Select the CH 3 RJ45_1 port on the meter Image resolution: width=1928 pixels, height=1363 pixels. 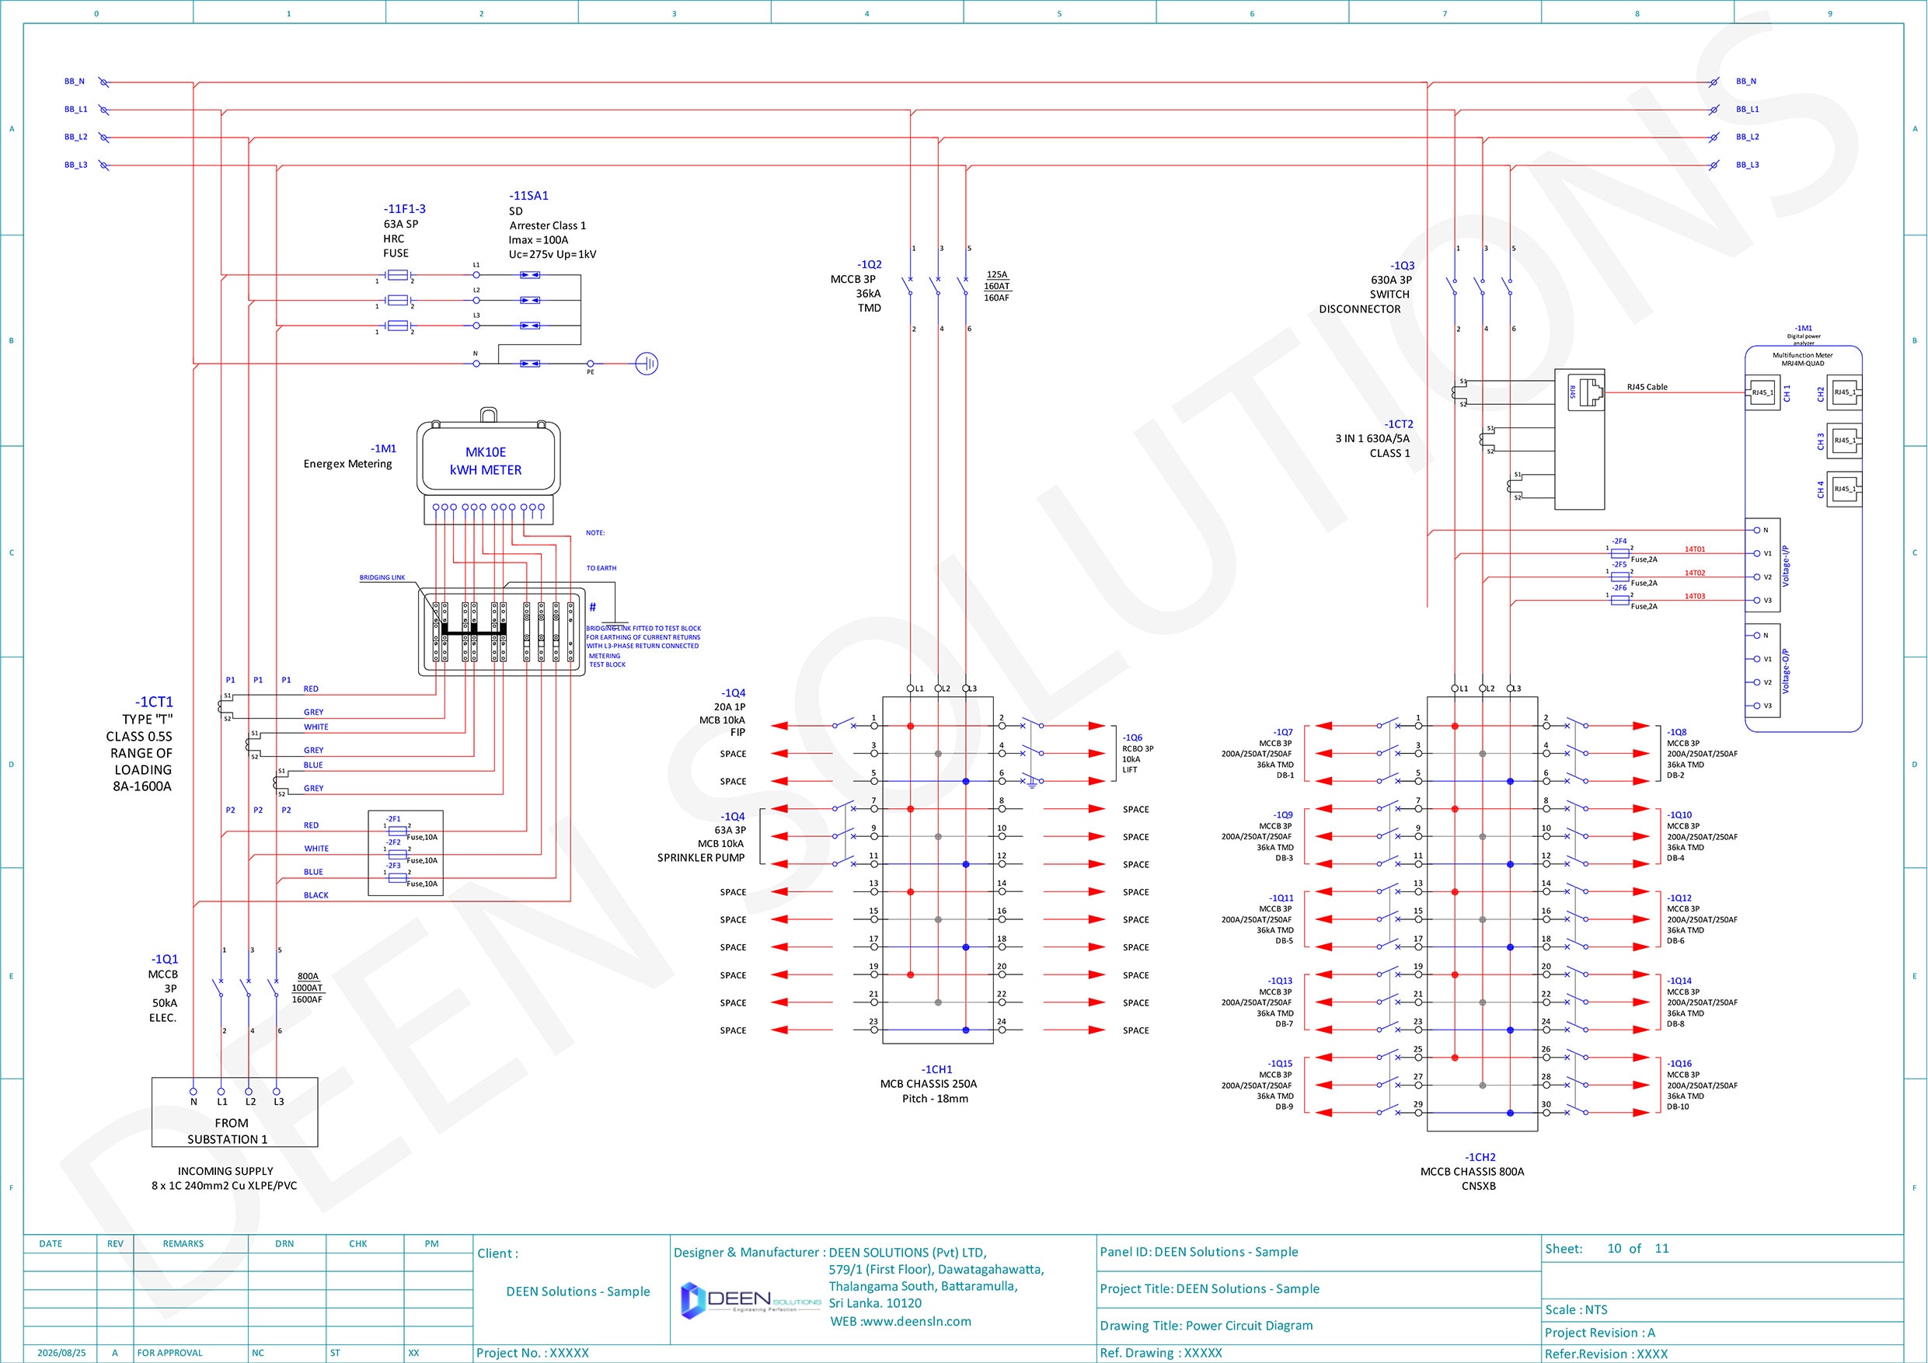[x=1846, y=441]
